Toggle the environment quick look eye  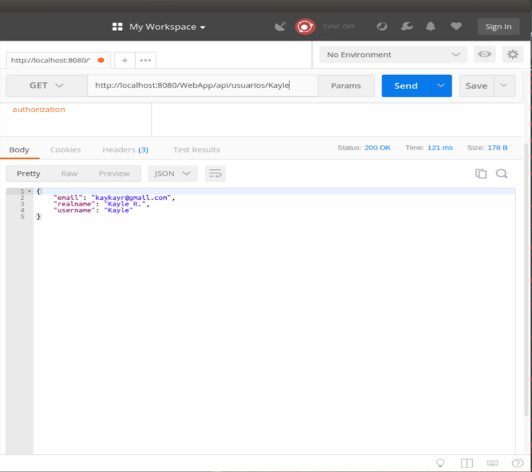[484, 54]
